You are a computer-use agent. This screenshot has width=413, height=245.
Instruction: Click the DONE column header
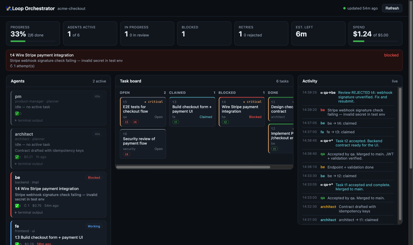pyautogui.click(x=273, y=93)
